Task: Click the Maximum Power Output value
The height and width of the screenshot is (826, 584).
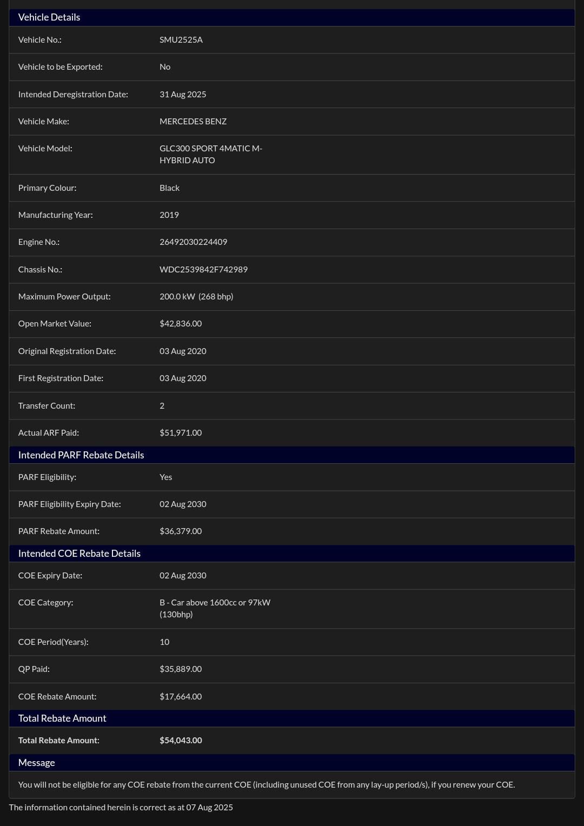Action: tap(196, 297)
